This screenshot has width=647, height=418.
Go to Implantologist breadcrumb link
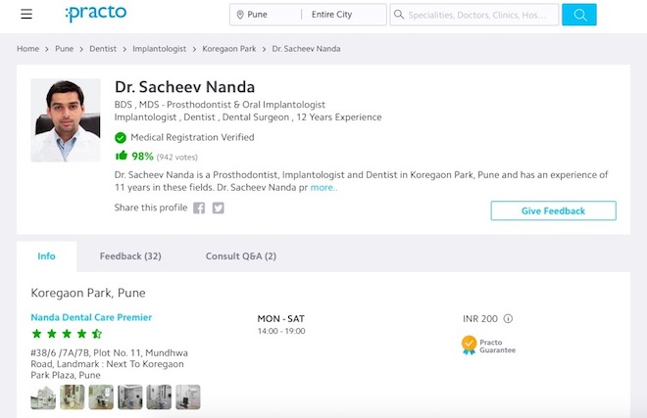[160, 48]
